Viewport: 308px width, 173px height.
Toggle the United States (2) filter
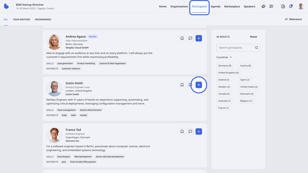tap(249, 87)
